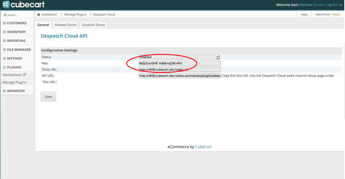The height and width of the screenshot is (179, 345).
Task: Open the Status dropdown set to Enabled
Action: click(x=179, y=57)
